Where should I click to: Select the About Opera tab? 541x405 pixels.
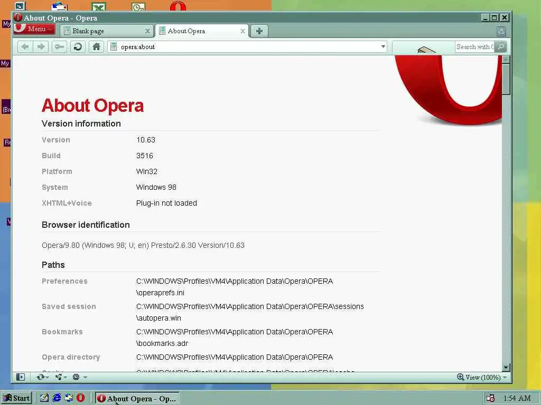202,31
